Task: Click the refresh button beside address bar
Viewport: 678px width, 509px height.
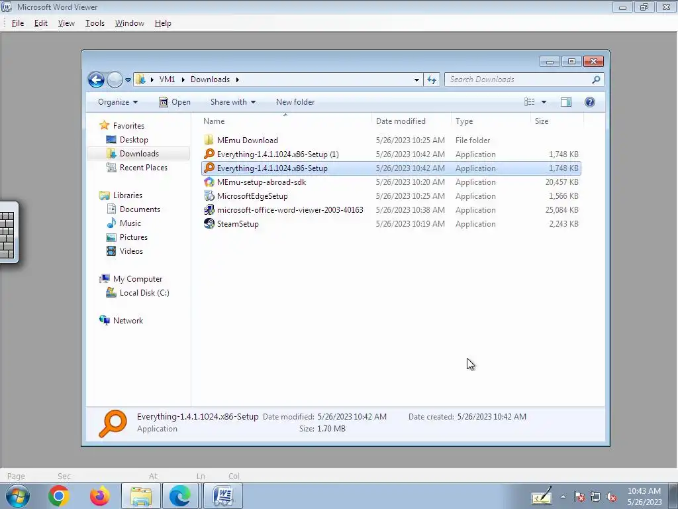Action: click(432, 80)
